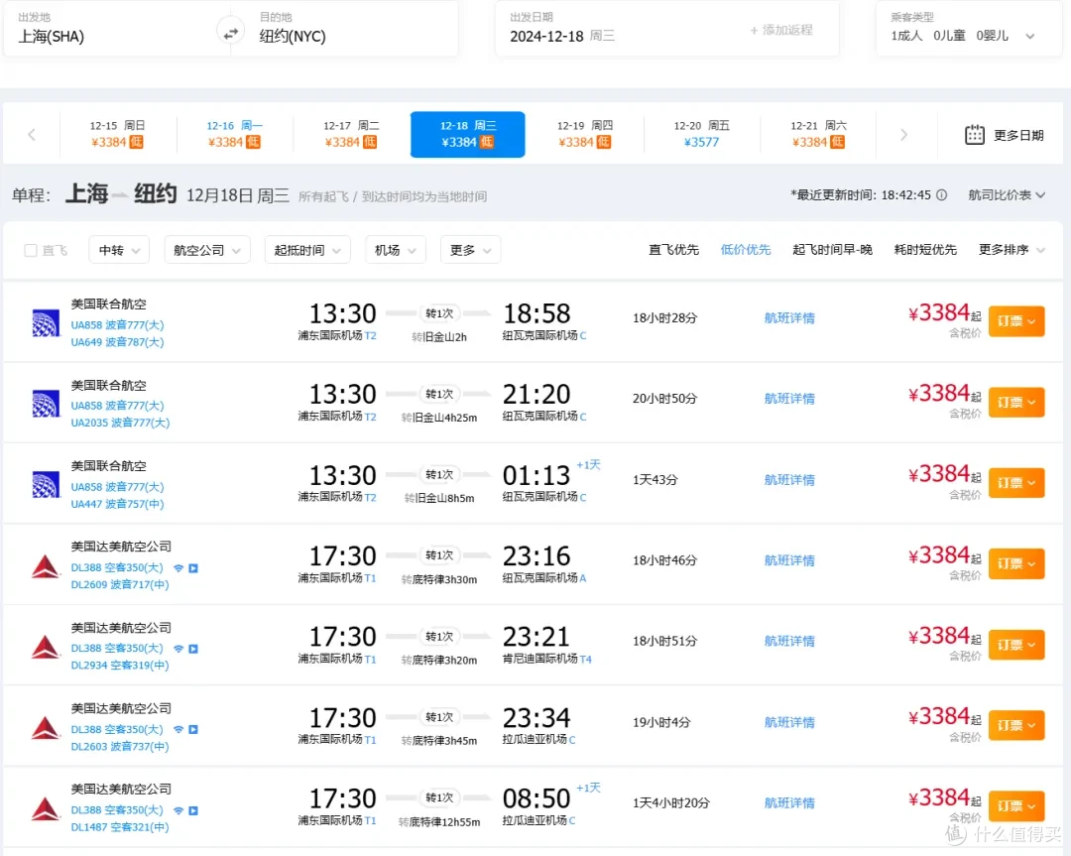Toggle 耗时短优先 sorting

[924, 250]
